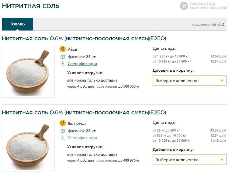Click the star price-subscription icon
The height and width of the screenshot is (175, 230).
(x=184, y=6)
